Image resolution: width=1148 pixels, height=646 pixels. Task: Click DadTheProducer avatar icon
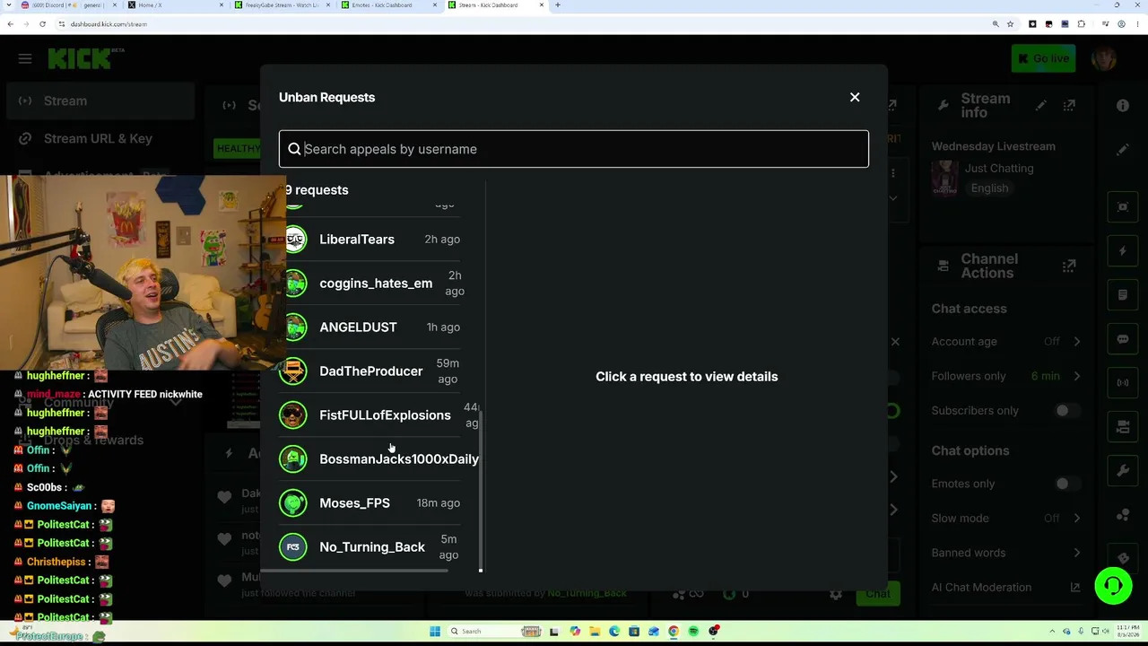[293, 371]
